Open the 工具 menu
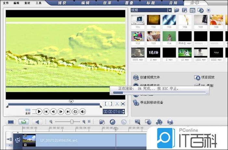 [x=38, y=3]
